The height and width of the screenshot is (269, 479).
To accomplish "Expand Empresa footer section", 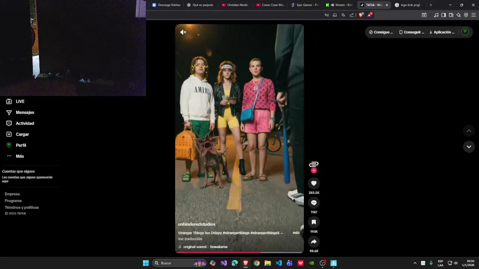I will [x=12, y=194].
